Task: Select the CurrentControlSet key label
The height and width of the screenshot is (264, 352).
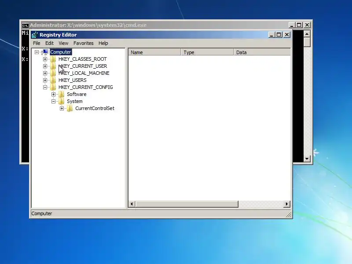Action: (x=95, y=108)
